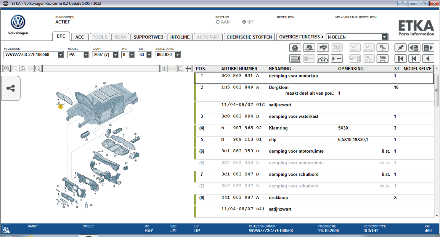The height and width of the screenshot is (237, 440).
Task: Click the BENAMING column header
Action: click(280, 69)
